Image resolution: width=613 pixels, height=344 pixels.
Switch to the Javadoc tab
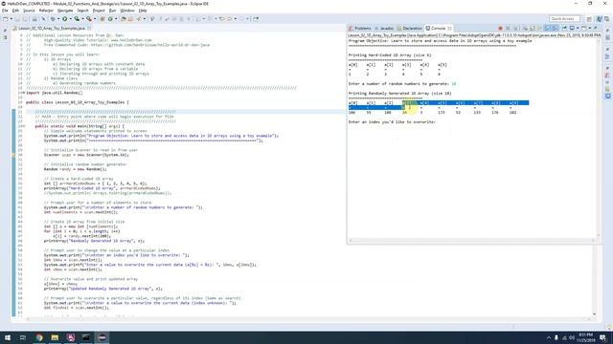pos(384,29)
